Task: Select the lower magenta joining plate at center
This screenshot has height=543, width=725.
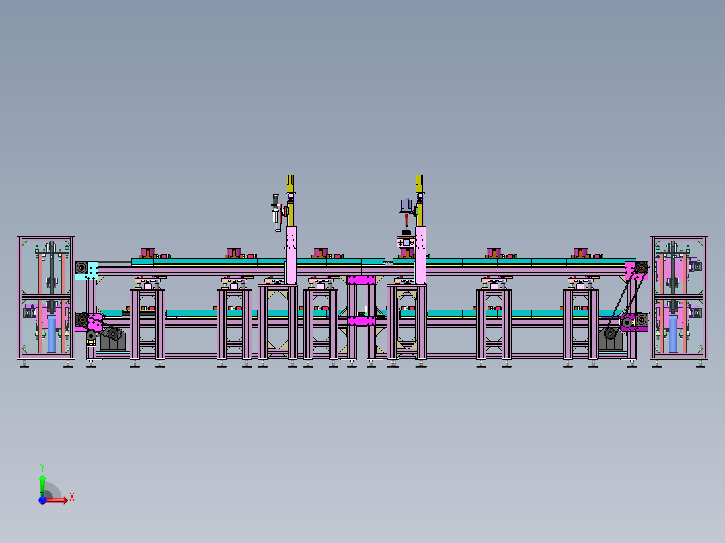Action: pos(361,321)
